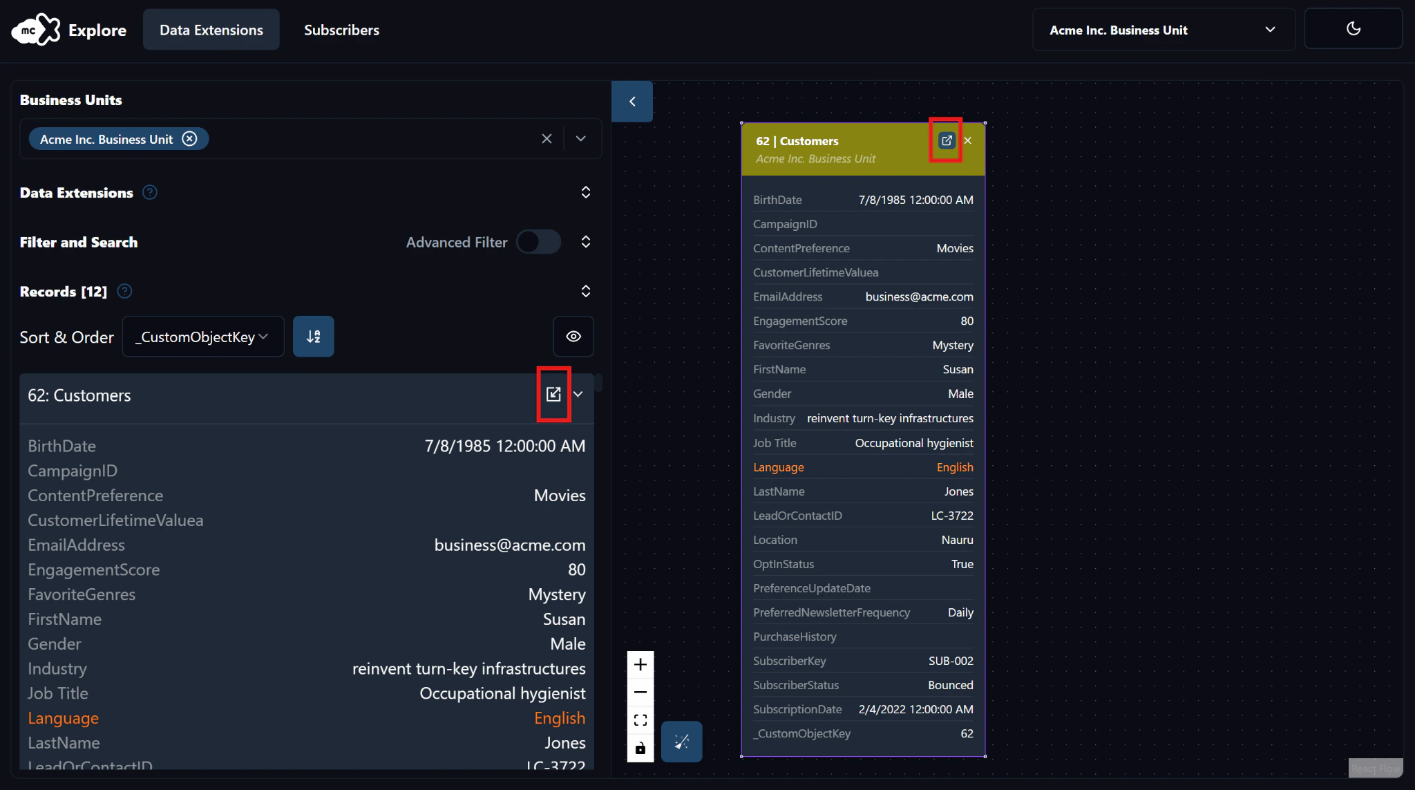
Task: Toggle canvas interactivity lock
Action: pyautogui.click(x=640, y=748)
